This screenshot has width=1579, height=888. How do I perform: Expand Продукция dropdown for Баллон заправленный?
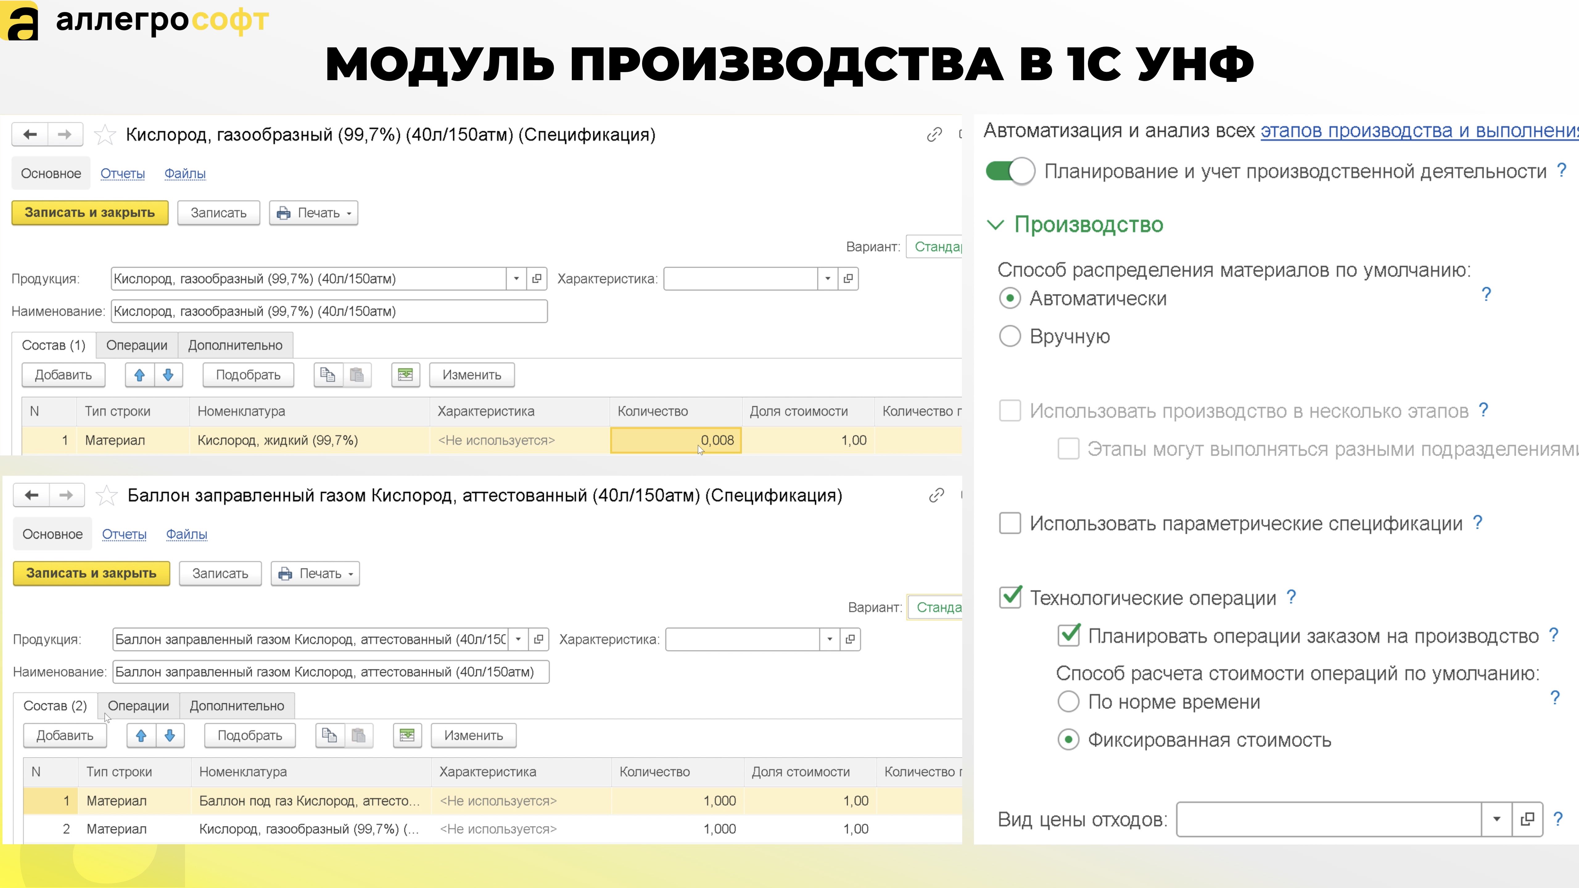[518, 639]
